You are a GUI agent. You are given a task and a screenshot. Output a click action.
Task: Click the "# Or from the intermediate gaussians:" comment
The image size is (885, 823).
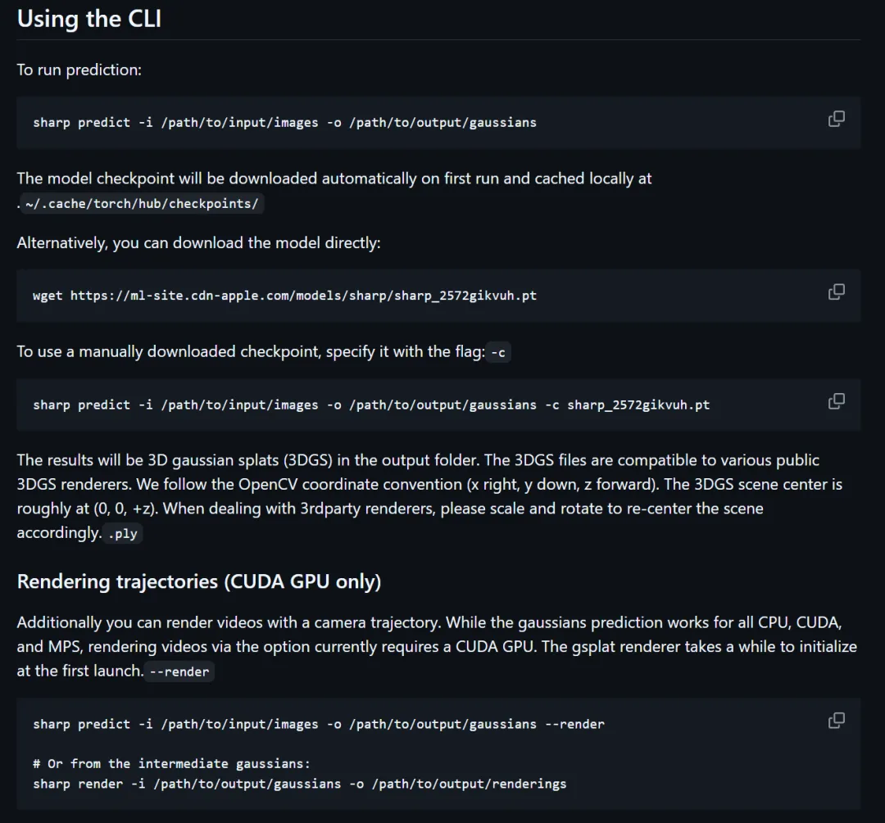tap(172, 763)
